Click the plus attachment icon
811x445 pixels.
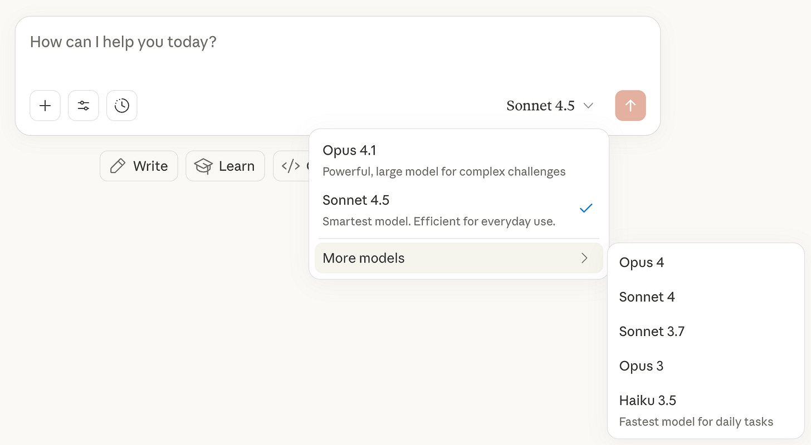click(45, 106)
